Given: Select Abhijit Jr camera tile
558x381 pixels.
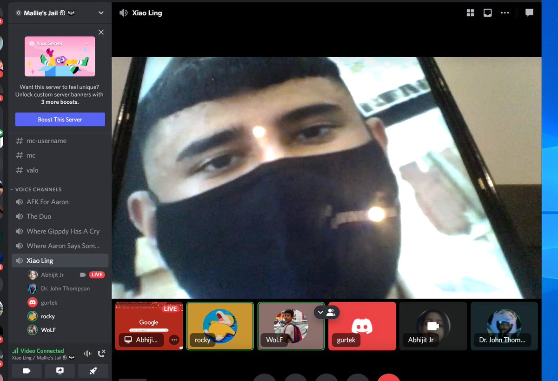Looking at the screenshot, I should coord(433,326).
